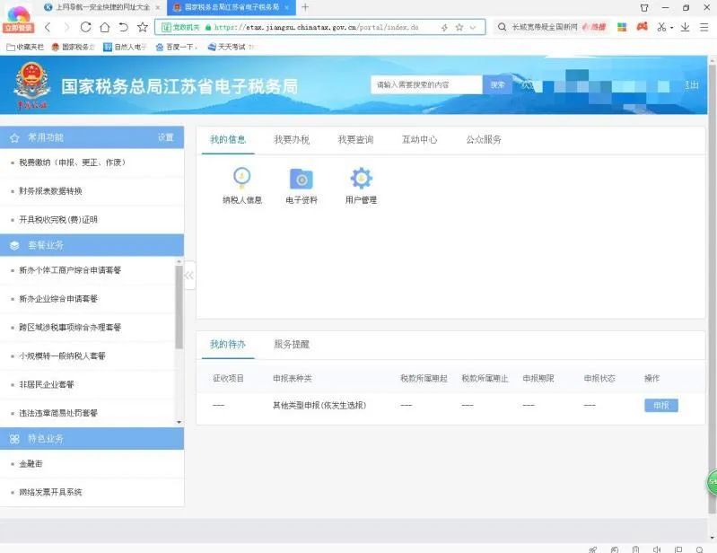Open 税费缴纳（申报、更正、作废） link

pyautogui.click(x=73, y=162)
